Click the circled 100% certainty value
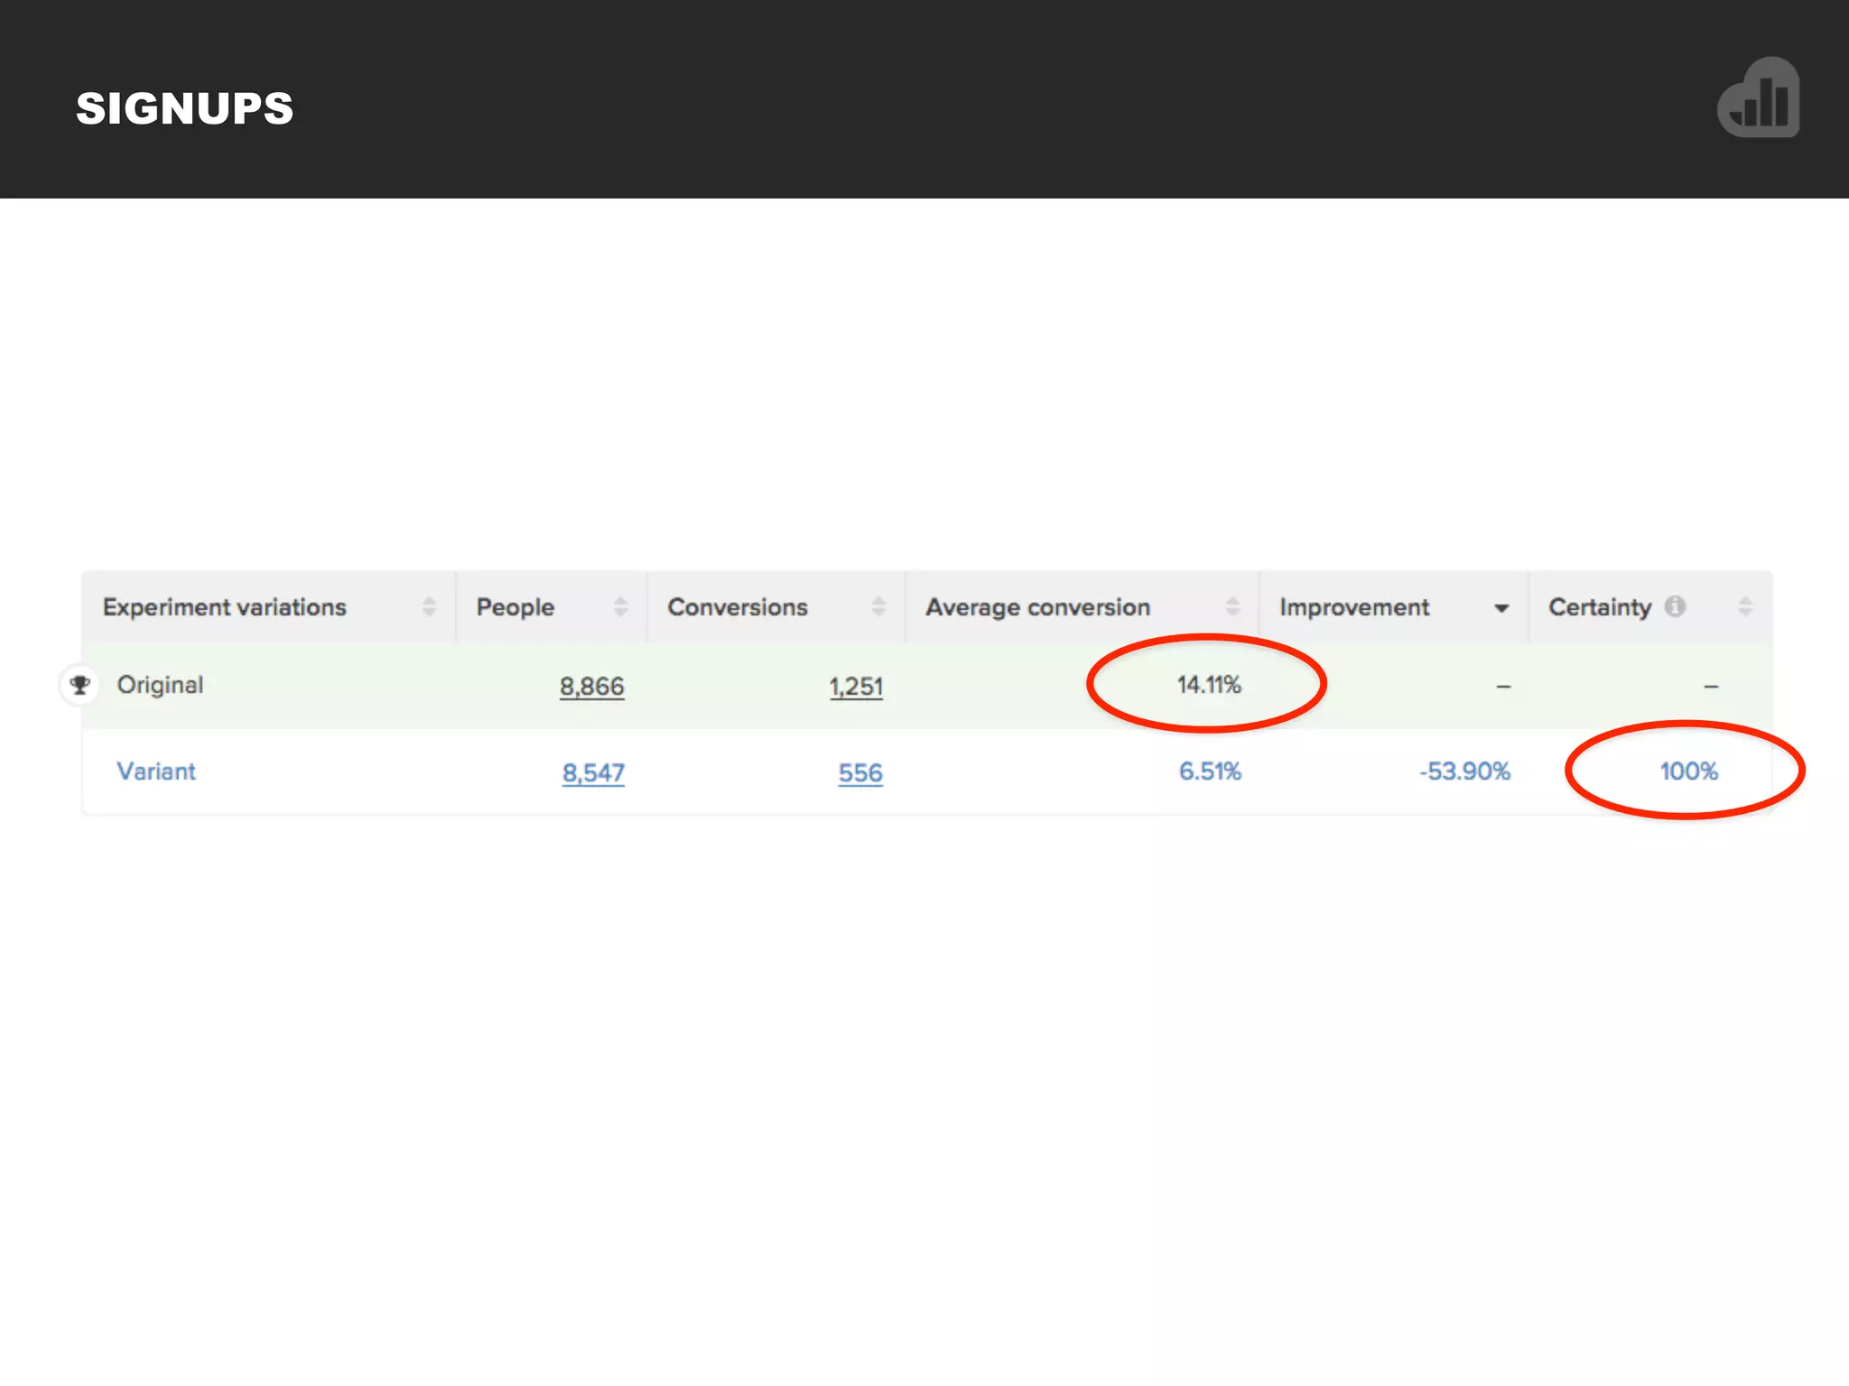Screen dimensions: 1849x1386 pyautogui.click(x=1688, y=772)
